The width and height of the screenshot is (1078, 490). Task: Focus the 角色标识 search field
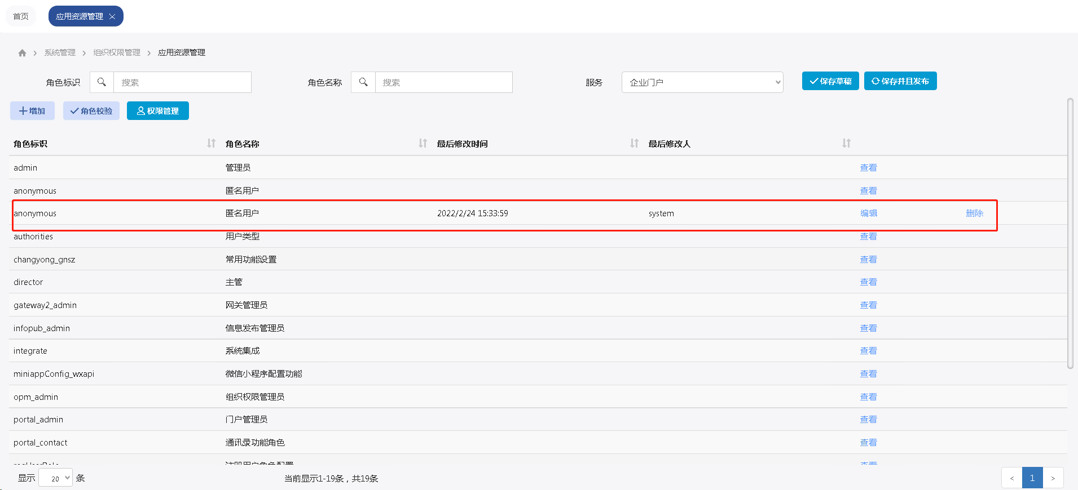coord(182,82)
